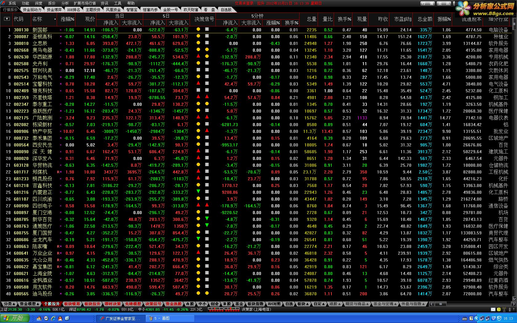This screenshot has height=323, width=517.
Task: Click the red-white market indicator bar in status bar
Action: click(x=224, y=309)
